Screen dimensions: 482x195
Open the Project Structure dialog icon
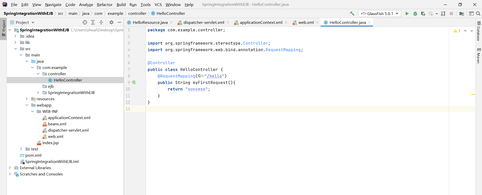pyautogui.click(x=461, y=14)
